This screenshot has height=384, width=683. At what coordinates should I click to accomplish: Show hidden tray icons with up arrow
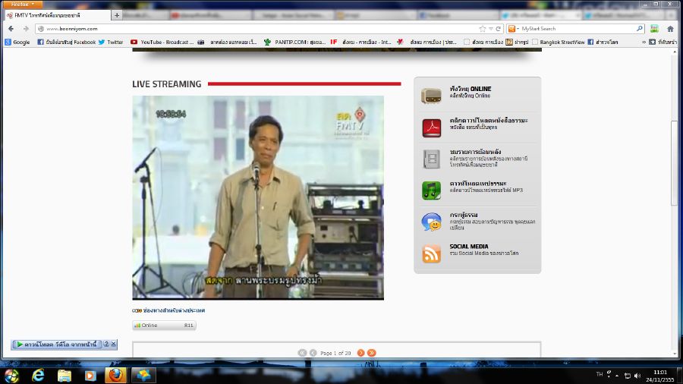point(617,376)
